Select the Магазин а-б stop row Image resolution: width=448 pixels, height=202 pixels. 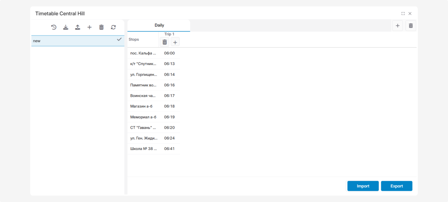(x=141, y=107)
